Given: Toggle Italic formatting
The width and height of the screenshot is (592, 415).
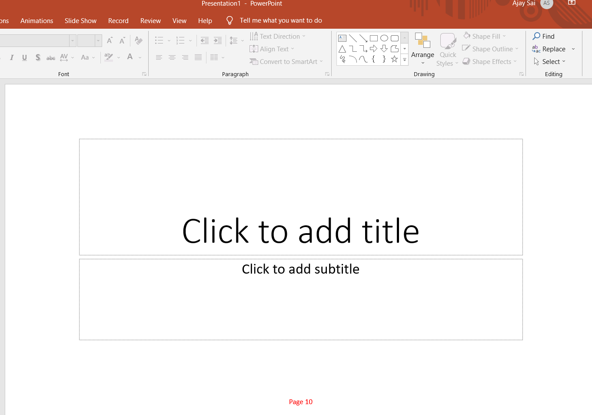Looking at the screenshot, I should click(x=12, y=57).
